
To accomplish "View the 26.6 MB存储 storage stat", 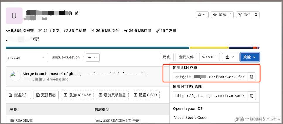I will click(137, 31).
